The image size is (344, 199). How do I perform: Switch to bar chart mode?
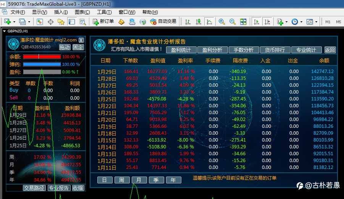click(188, 22)
